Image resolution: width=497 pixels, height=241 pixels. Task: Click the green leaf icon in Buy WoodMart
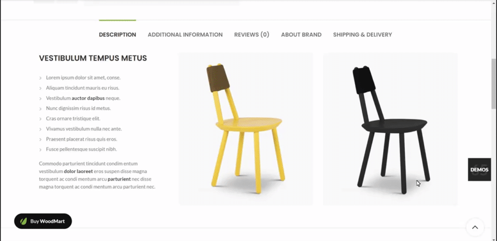click(23, 221)
